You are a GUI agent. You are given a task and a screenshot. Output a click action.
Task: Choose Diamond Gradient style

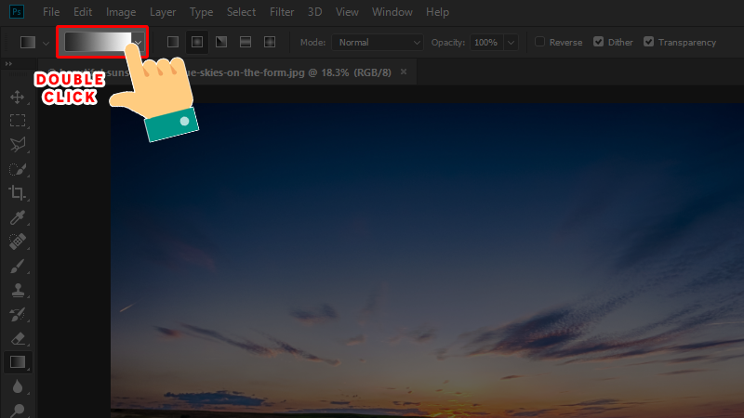270,42
